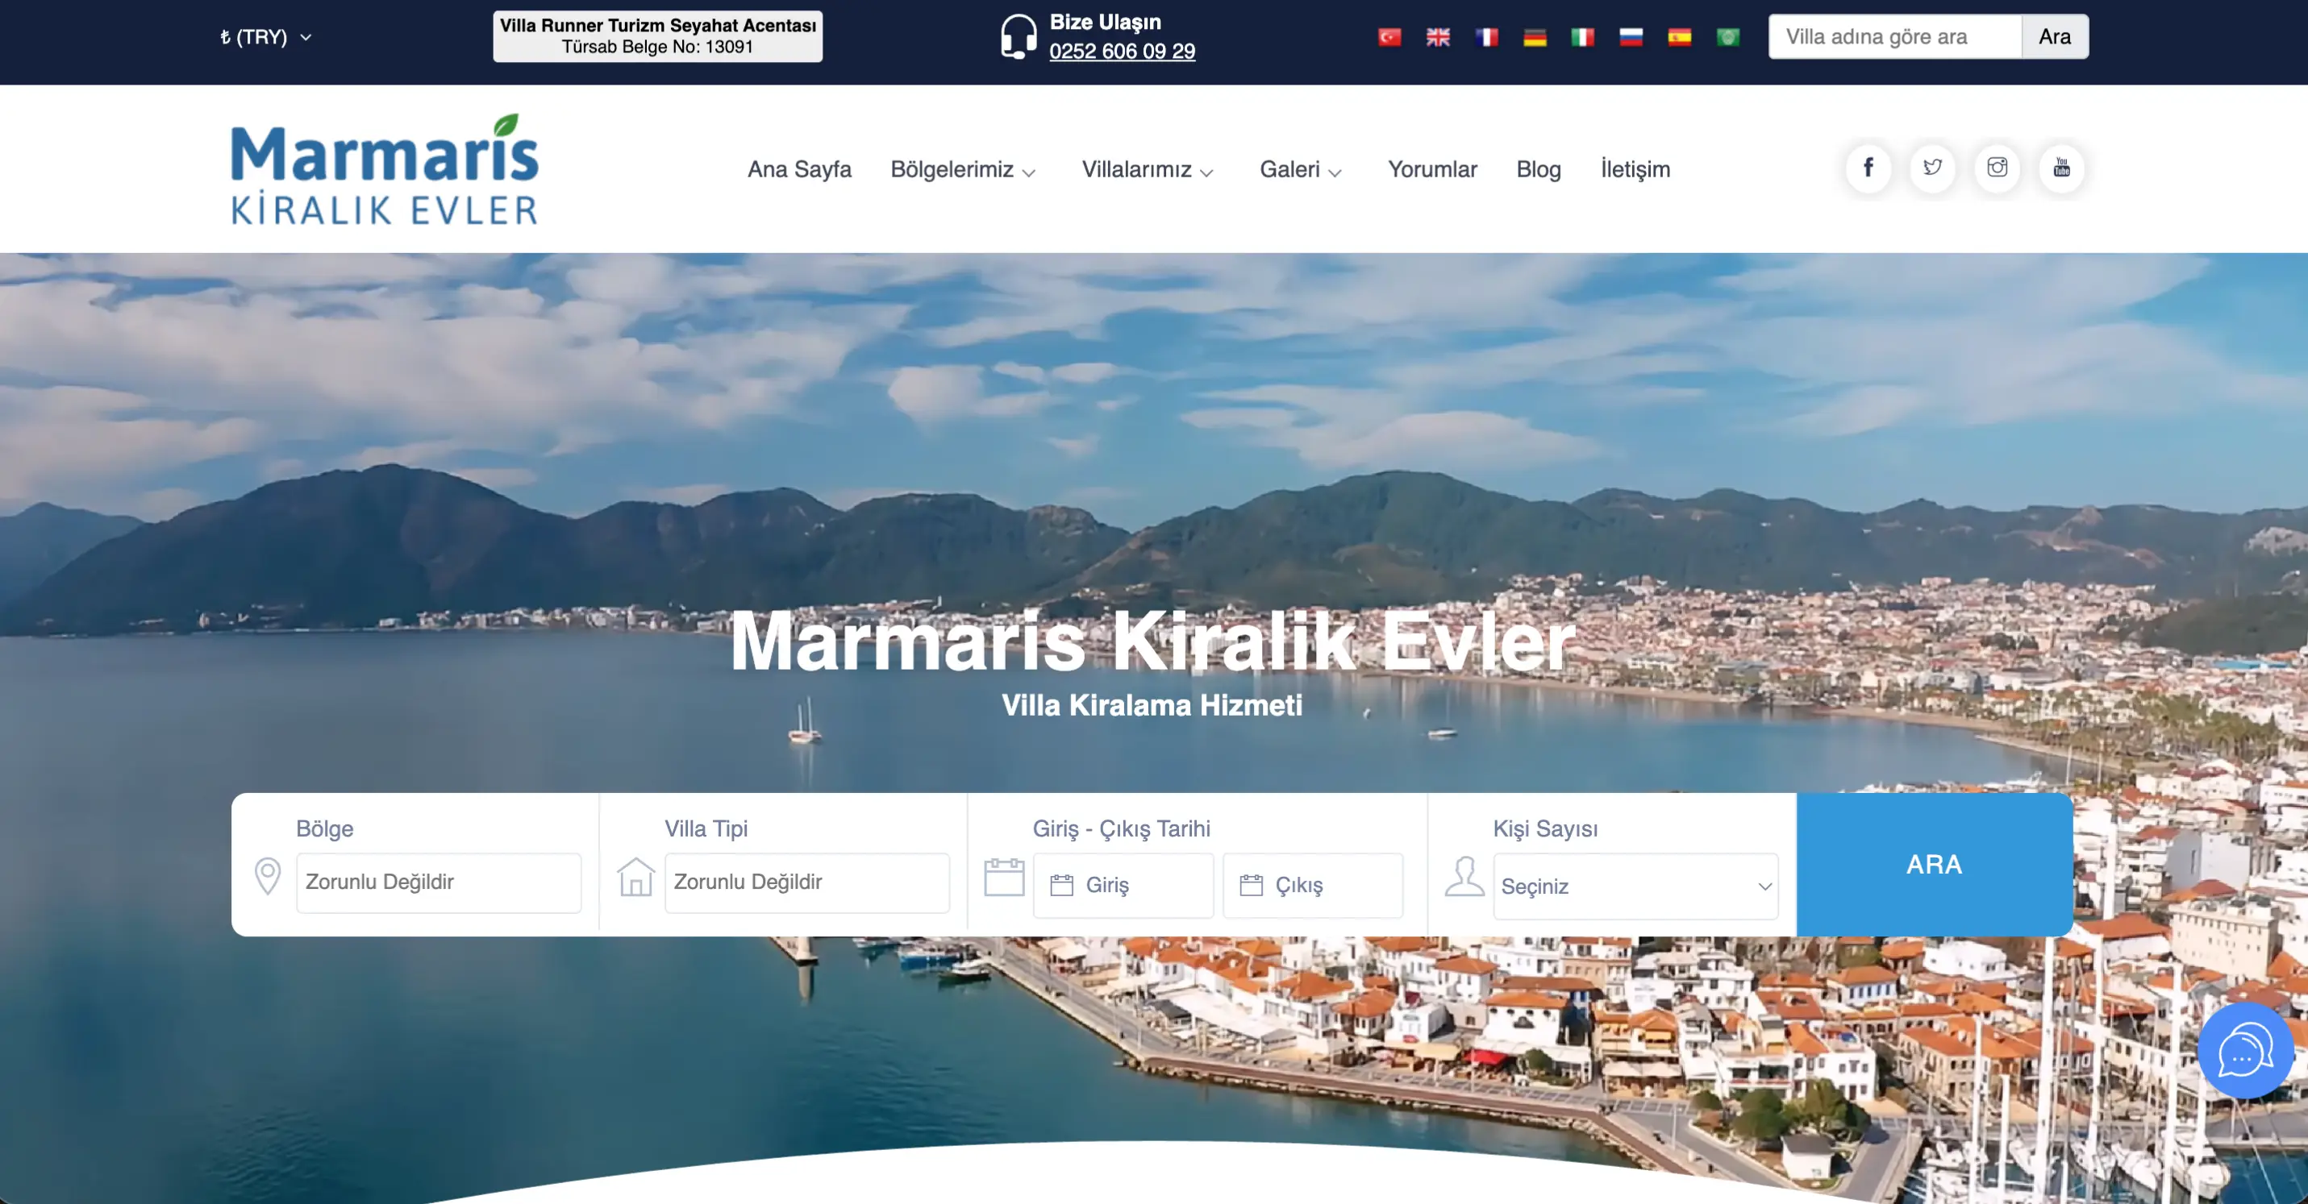Call the phone number 0252 606 09 29

pyautogui.click(x=1122, y=51)
